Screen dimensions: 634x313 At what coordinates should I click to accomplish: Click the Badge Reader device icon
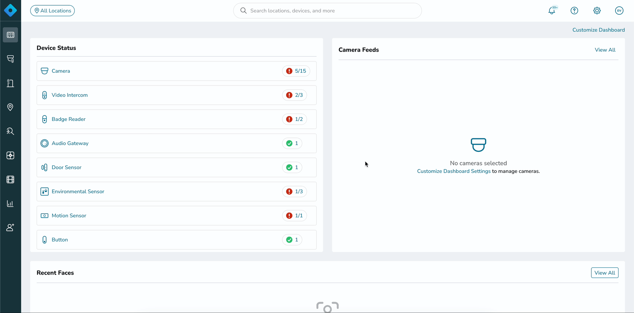45,119
